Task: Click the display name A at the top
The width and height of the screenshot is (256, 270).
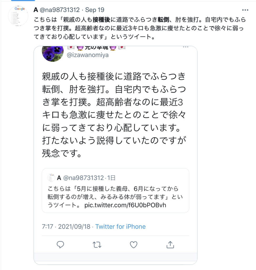Action: (36, 10)
